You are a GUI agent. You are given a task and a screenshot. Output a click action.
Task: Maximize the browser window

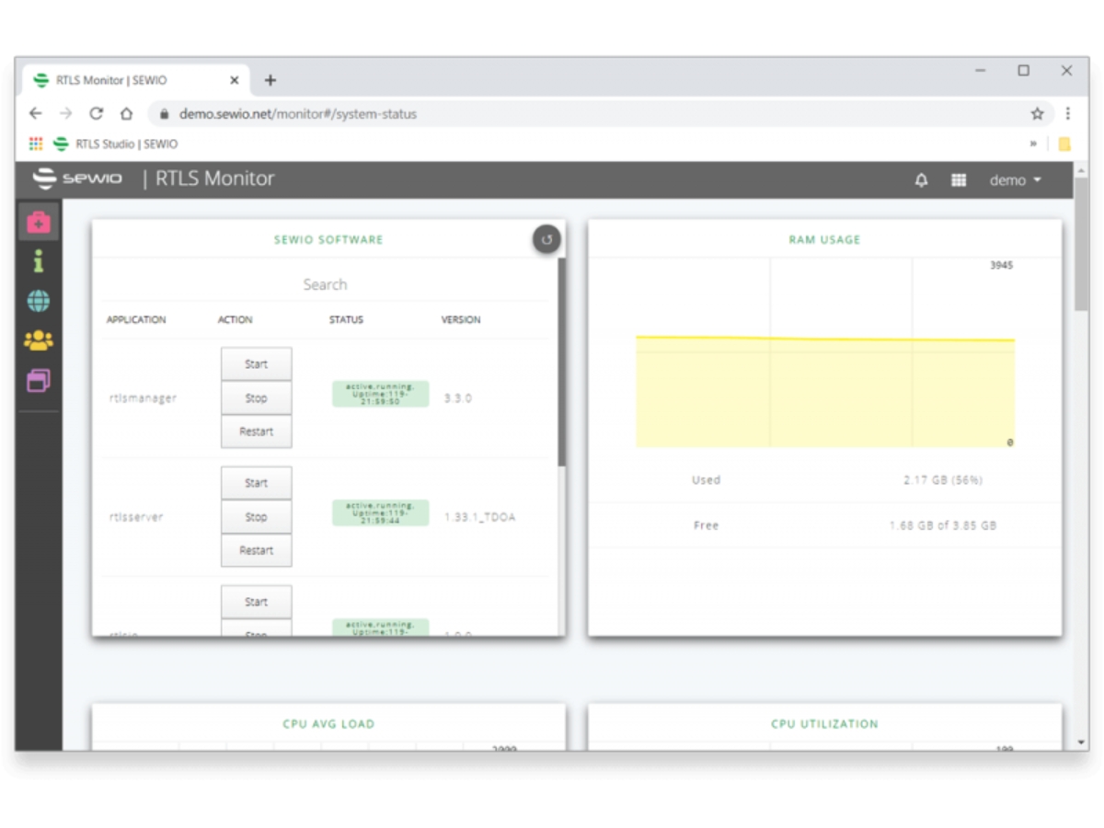(x=1023, y=71)
